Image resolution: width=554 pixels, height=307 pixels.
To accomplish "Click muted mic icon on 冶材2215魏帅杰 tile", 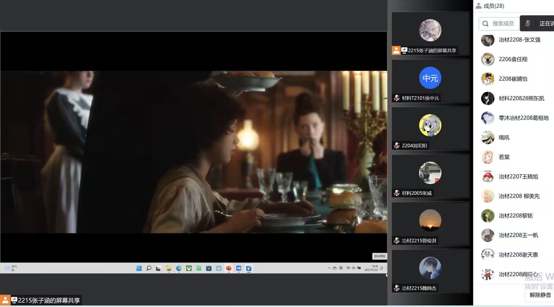I will point(396,288).
